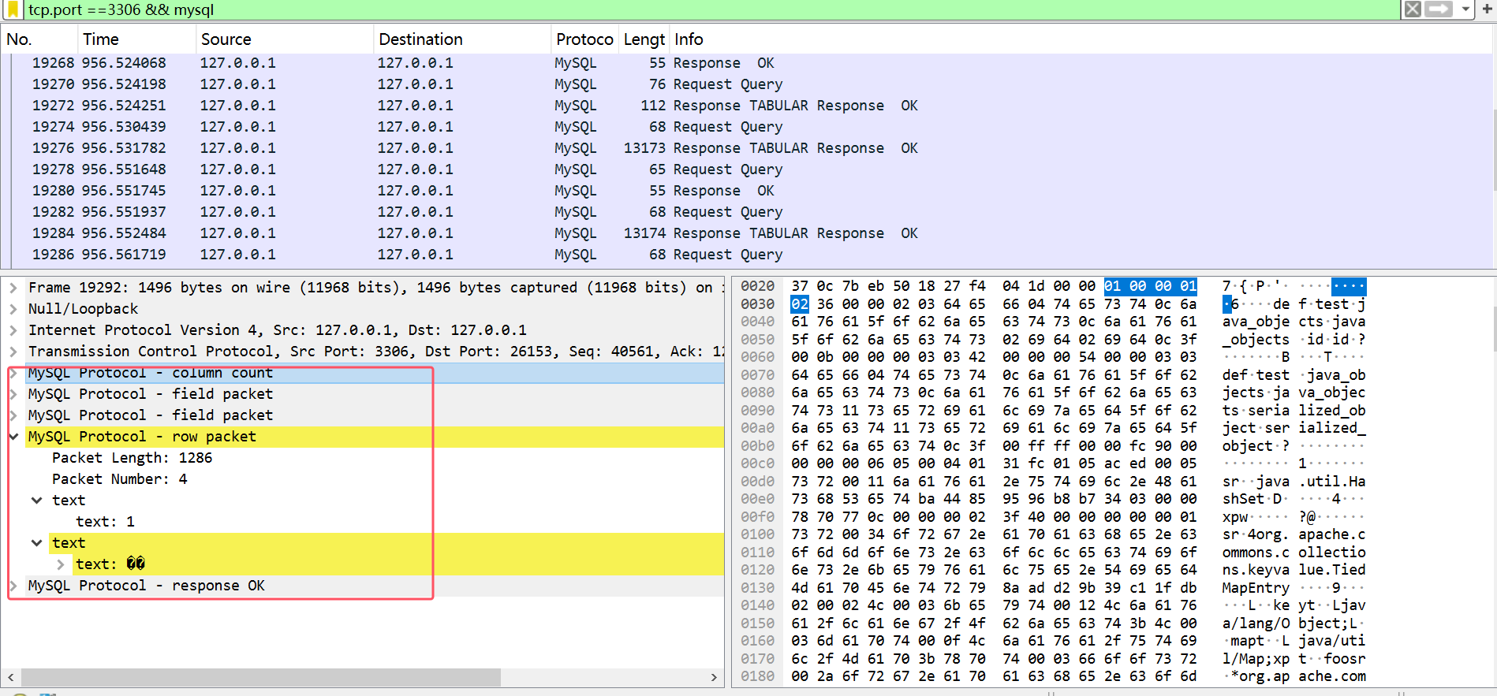Expand MySQL Protocol column count node
The width and height of the screenshot is (1497, 696).
[13, 373]
